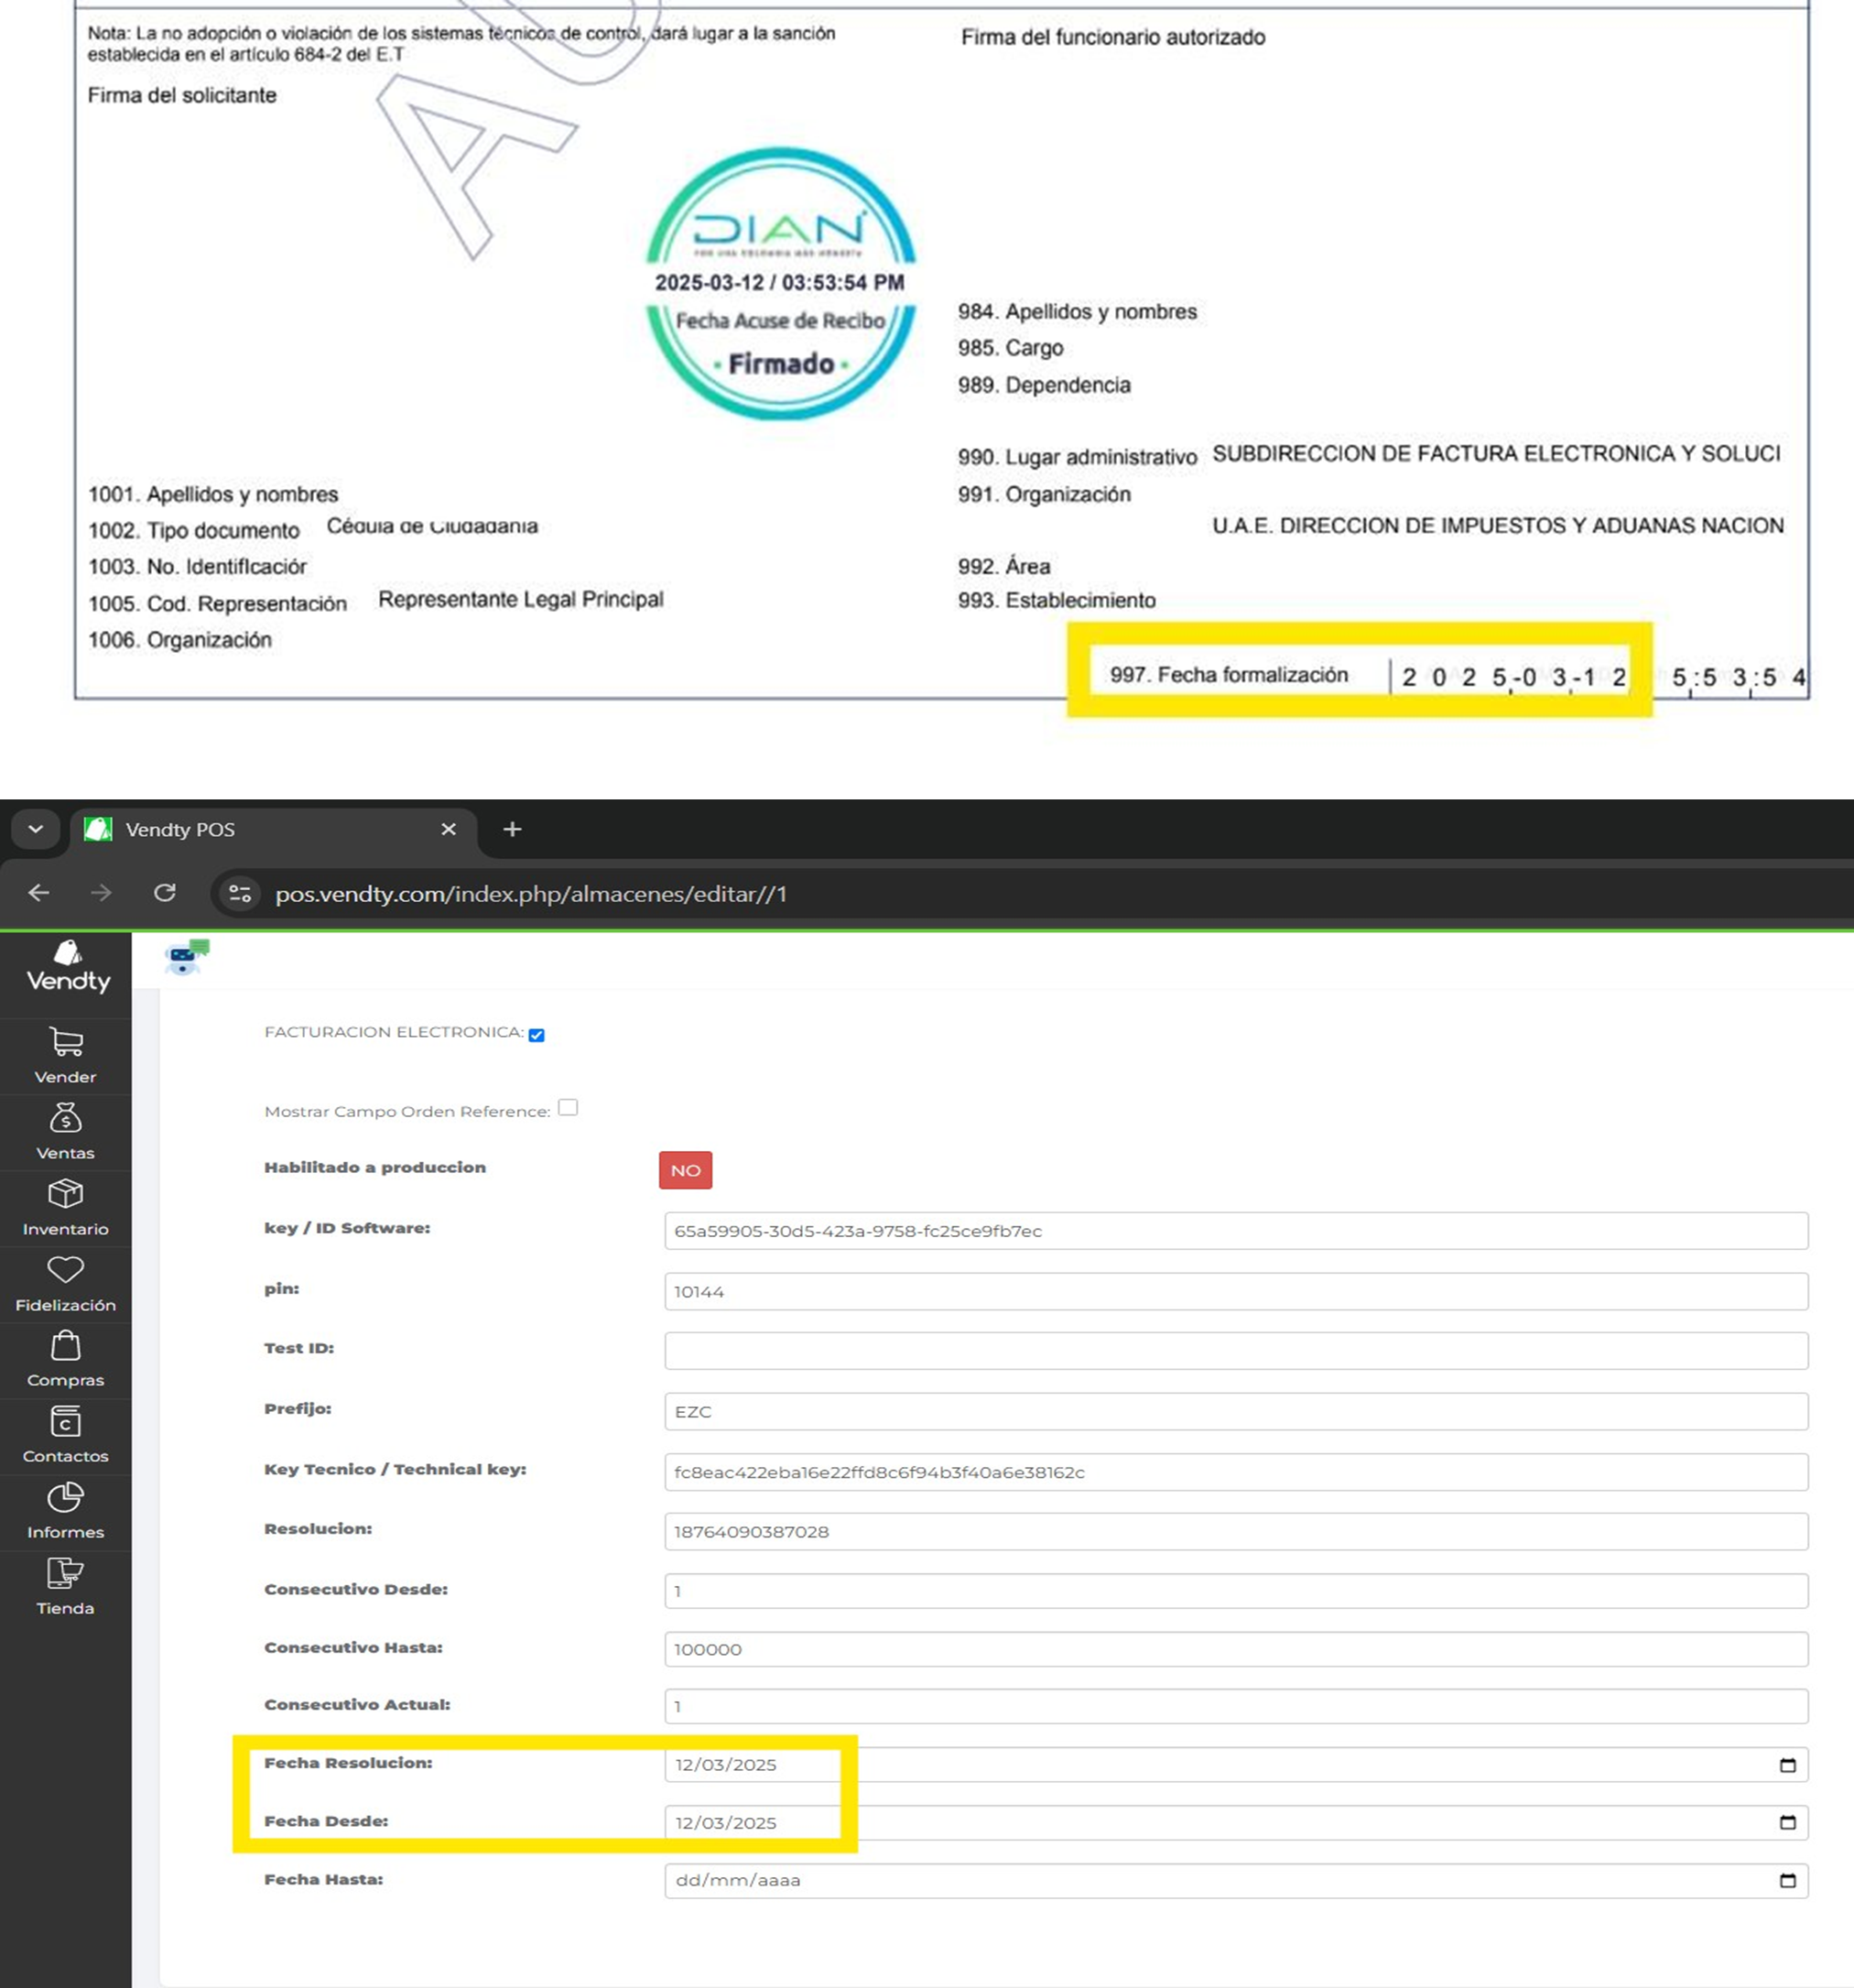
Task: Open Informes pie chart icon
Action: coord(66,1498)
